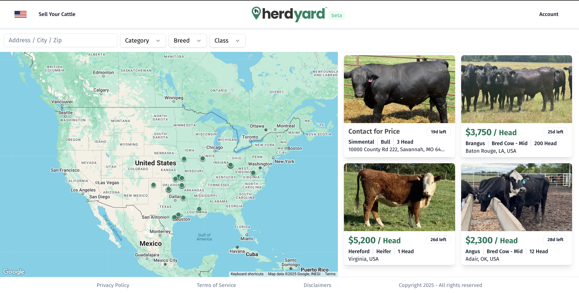Open the Disclaimers footer link
This screenshot has width=579, height=293.
pos(317,285)
